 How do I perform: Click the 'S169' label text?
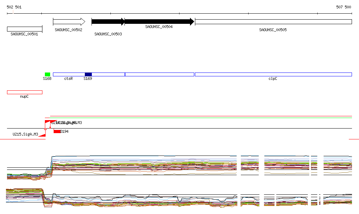tap(88, 79)
